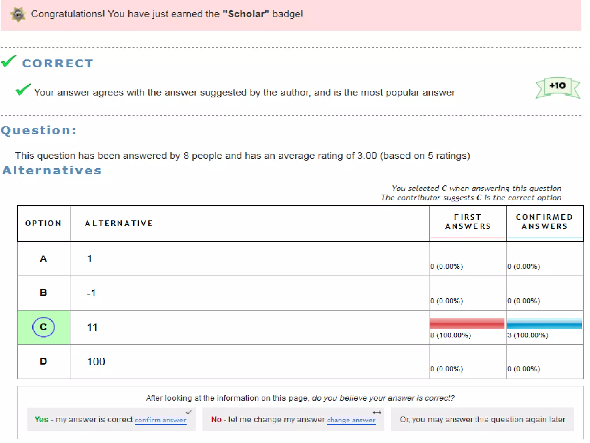Screen dimensions: 590x443
Task: Click alternative value 11 in row C
Action: click(92, 327)
